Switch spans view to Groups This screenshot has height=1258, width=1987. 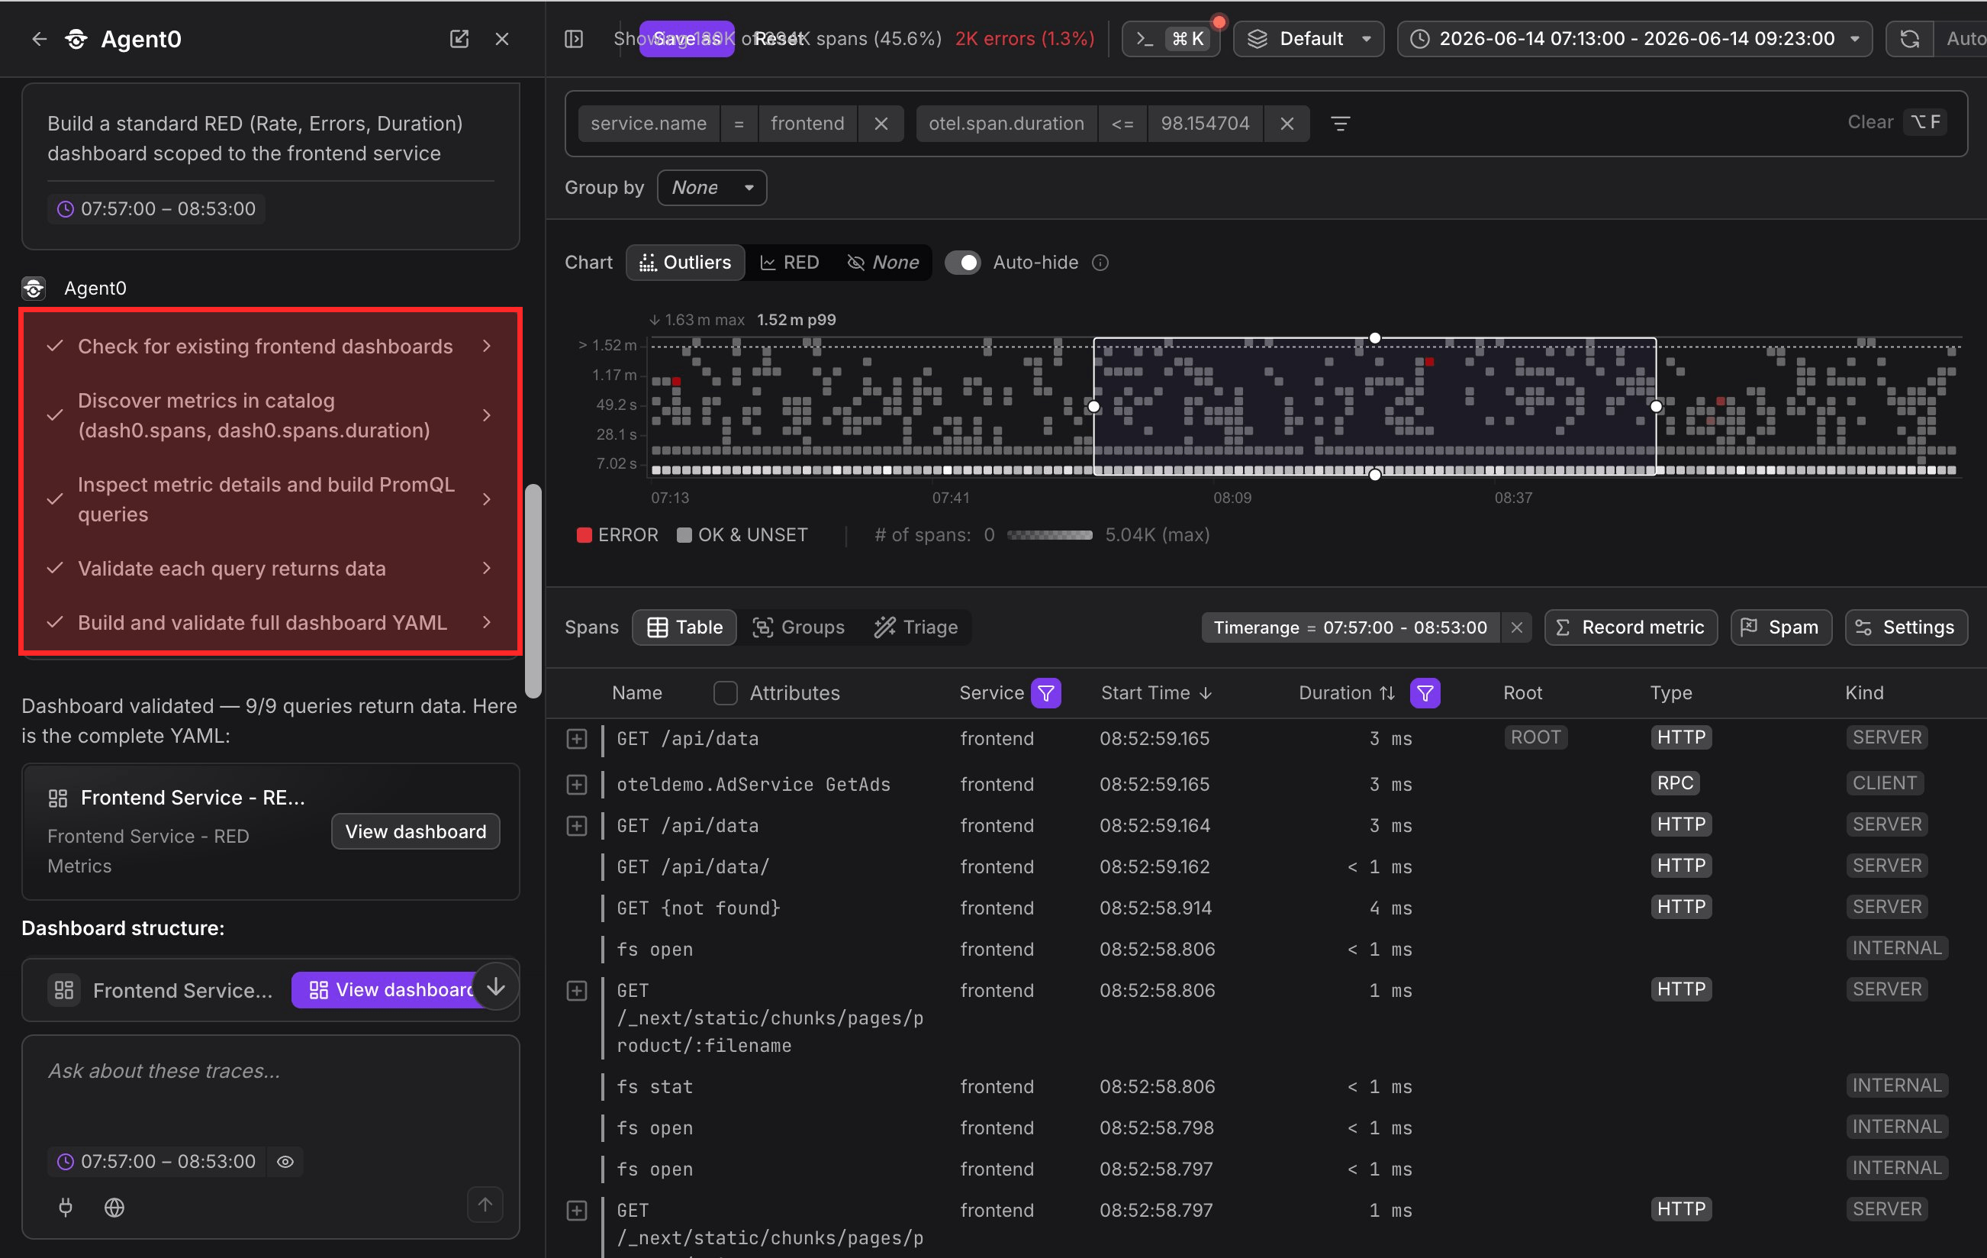click(798, 627)
